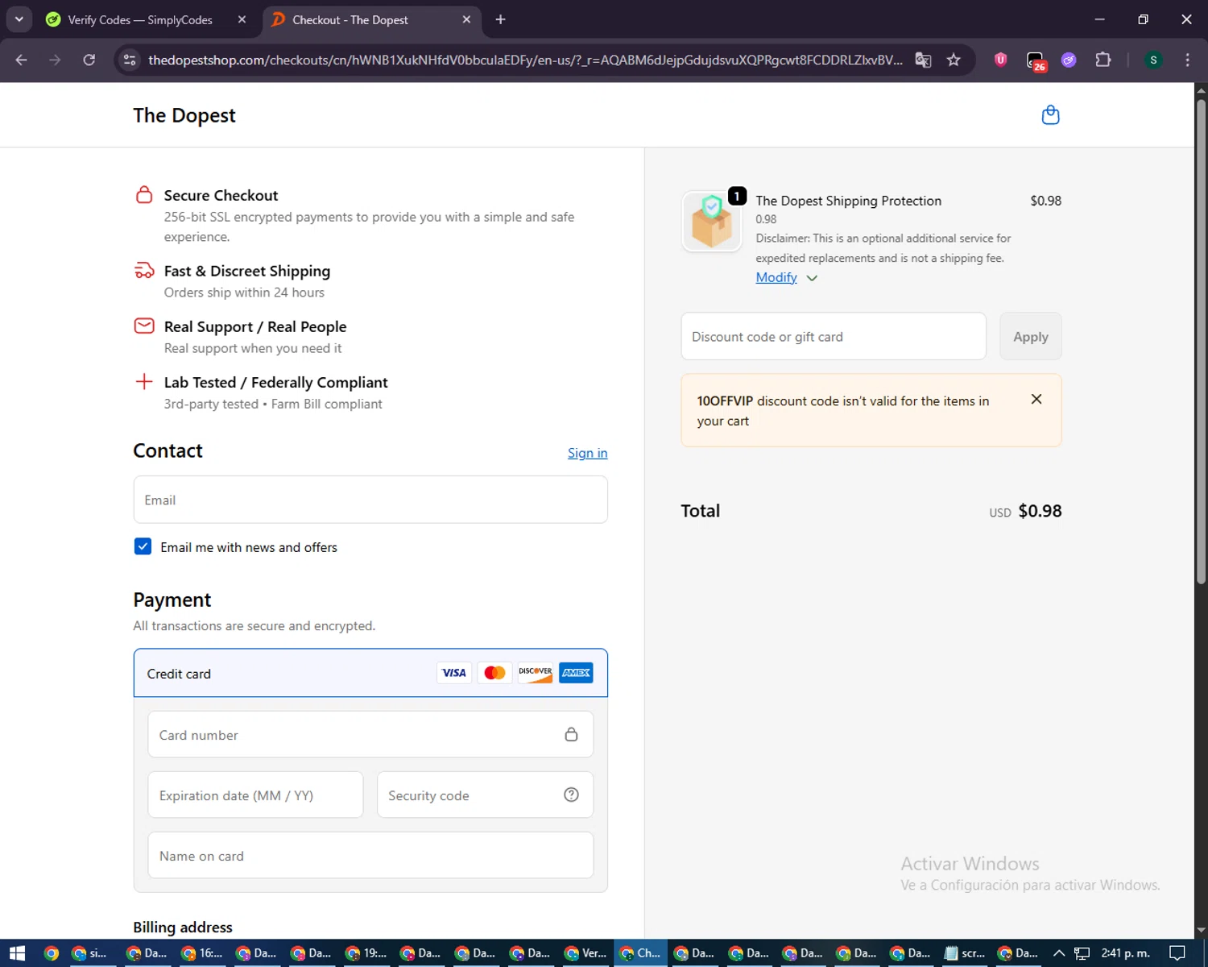Click the security code help question icon
Image resolution: width=1208 pixels, height=967 pixels.
tap(571, 795)
